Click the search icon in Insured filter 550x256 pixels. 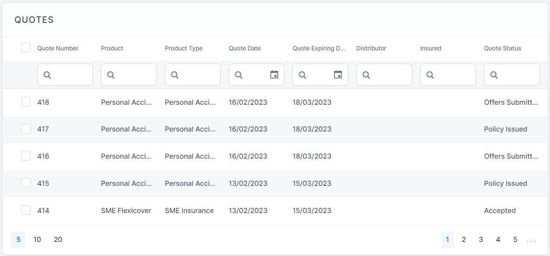(430, 75)
